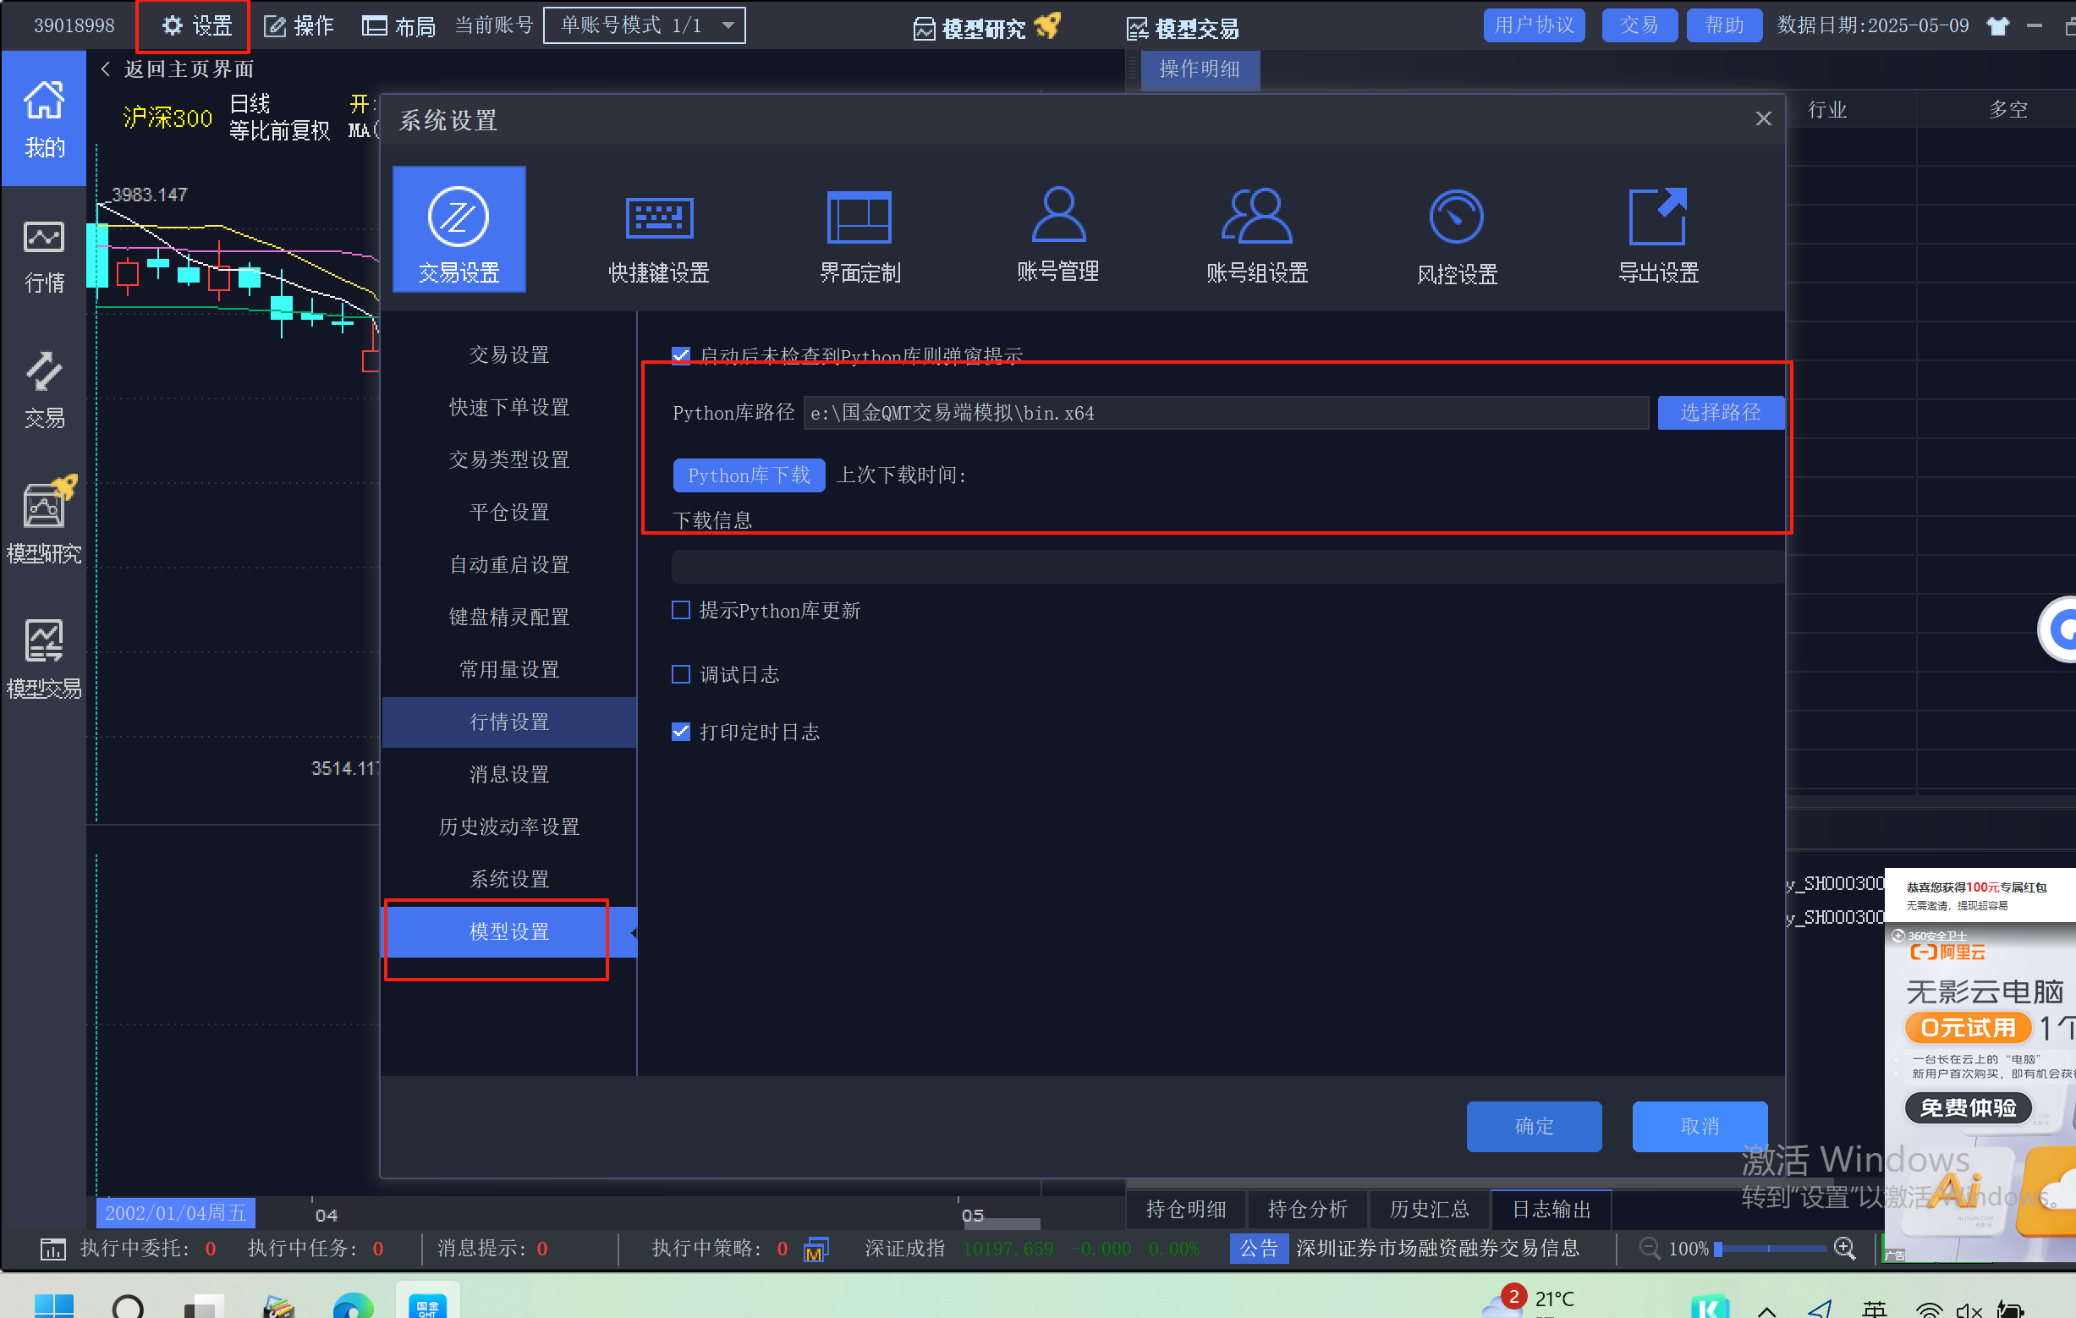Open the 布局 layout menu
2076x1318 pixels.
coord(399,26)
